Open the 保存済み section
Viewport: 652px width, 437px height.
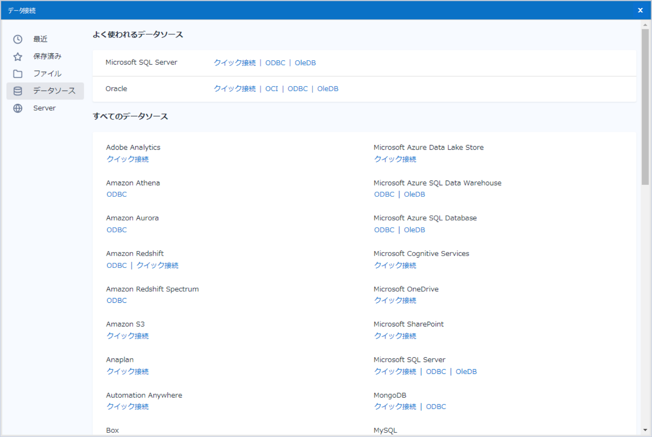(45, 56)
